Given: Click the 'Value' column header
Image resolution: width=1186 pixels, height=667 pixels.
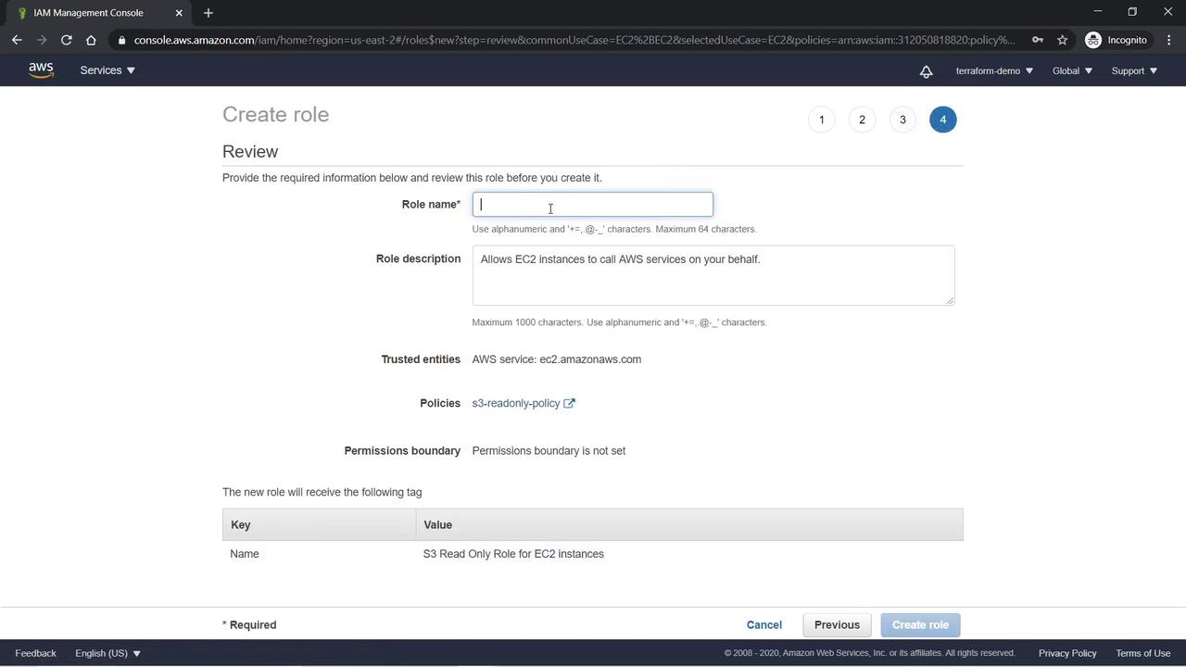Looking at the screenshot, I should [x=689, y=525].
